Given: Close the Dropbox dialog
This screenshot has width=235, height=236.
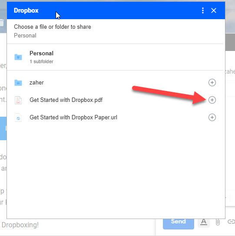Looking at the screenshot, I should tap(214, 10).
